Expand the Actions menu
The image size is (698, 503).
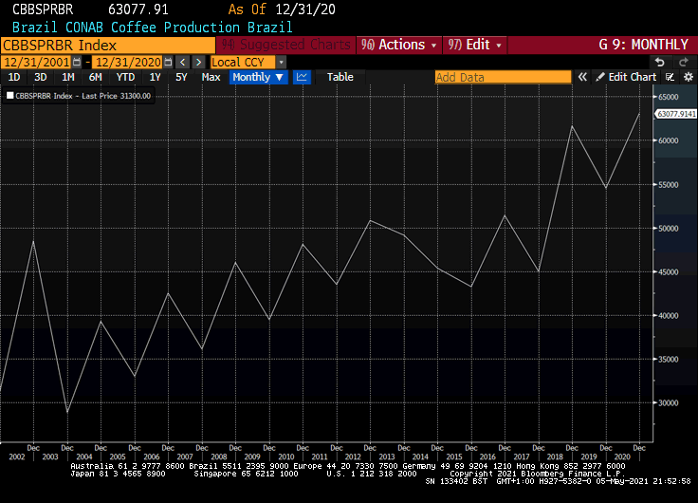click(399, 45)
